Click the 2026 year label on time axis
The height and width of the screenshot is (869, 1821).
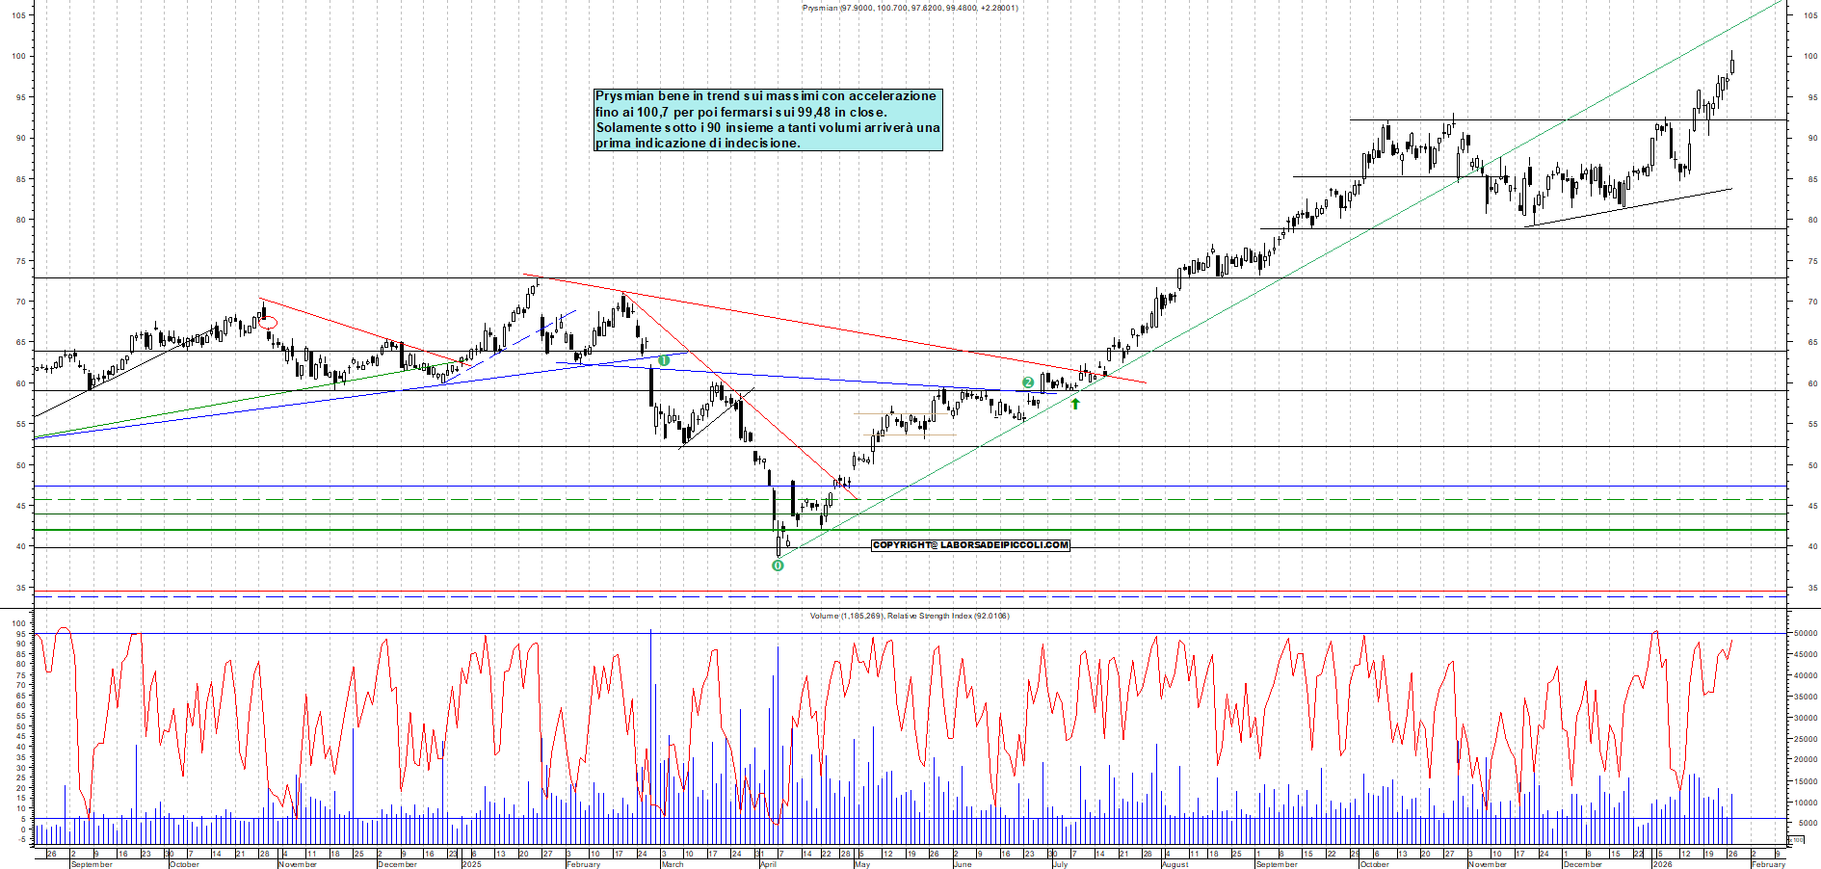(x=1662, y=864)
